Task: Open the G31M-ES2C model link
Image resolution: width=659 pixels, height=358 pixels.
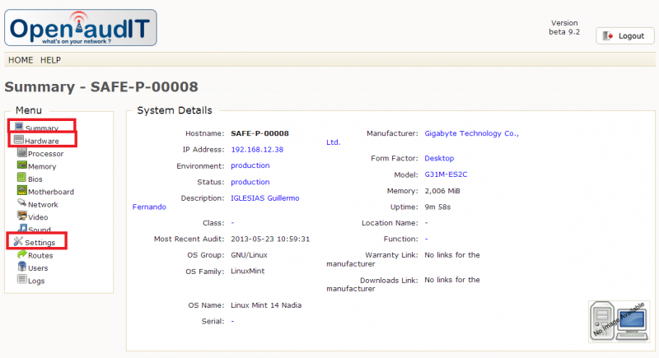Action: pyautogui.click(x=446, y=174)
